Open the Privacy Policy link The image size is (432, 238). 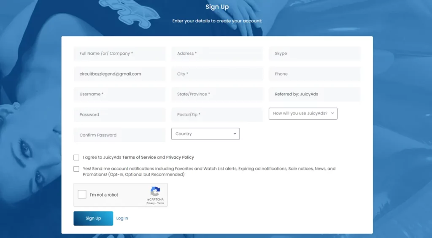pos(180,157)
